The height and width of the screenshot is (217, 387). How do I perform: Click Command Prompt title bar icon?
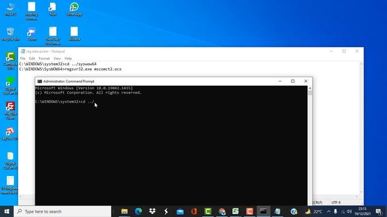click(39, 81)
